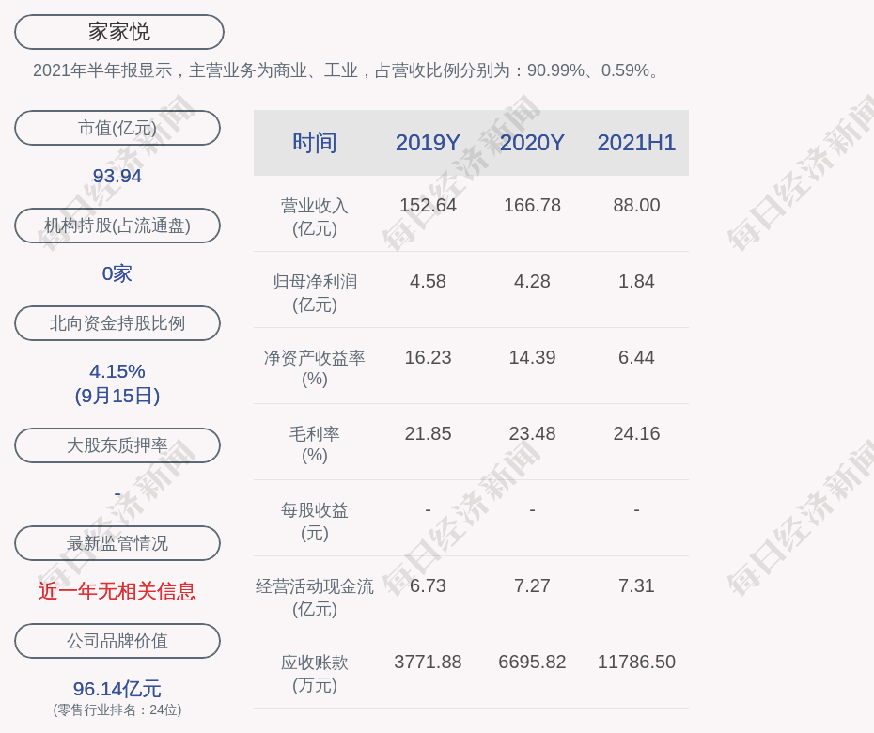Select the 4.15% northbound holding value
874x733 pixels.
click(117, 371)
